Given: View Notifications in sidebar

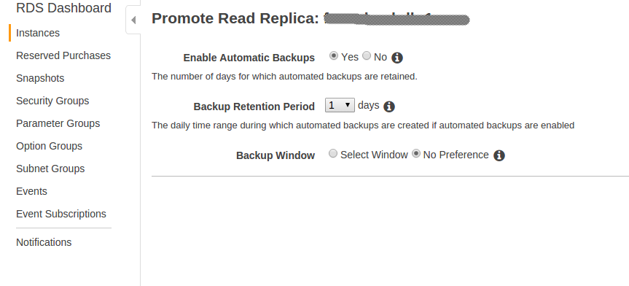Looking at the screenshot, I should pos(44,242).
